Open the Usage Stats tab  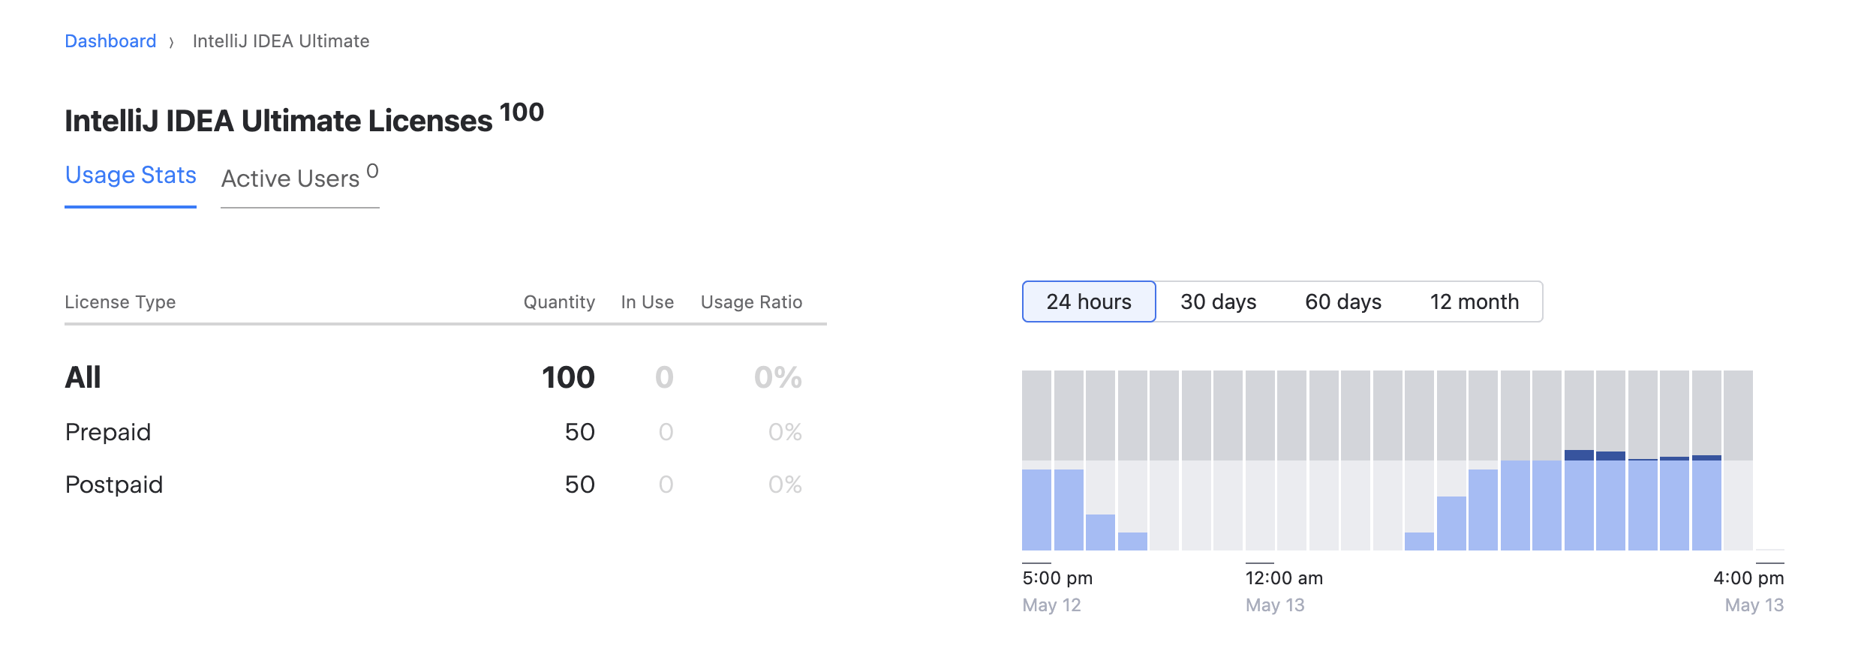131,175
